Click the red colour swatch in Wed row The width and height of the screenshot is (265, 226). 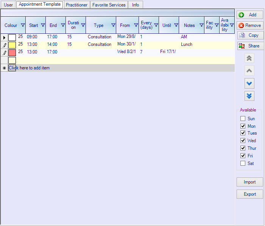coord(12,52)
